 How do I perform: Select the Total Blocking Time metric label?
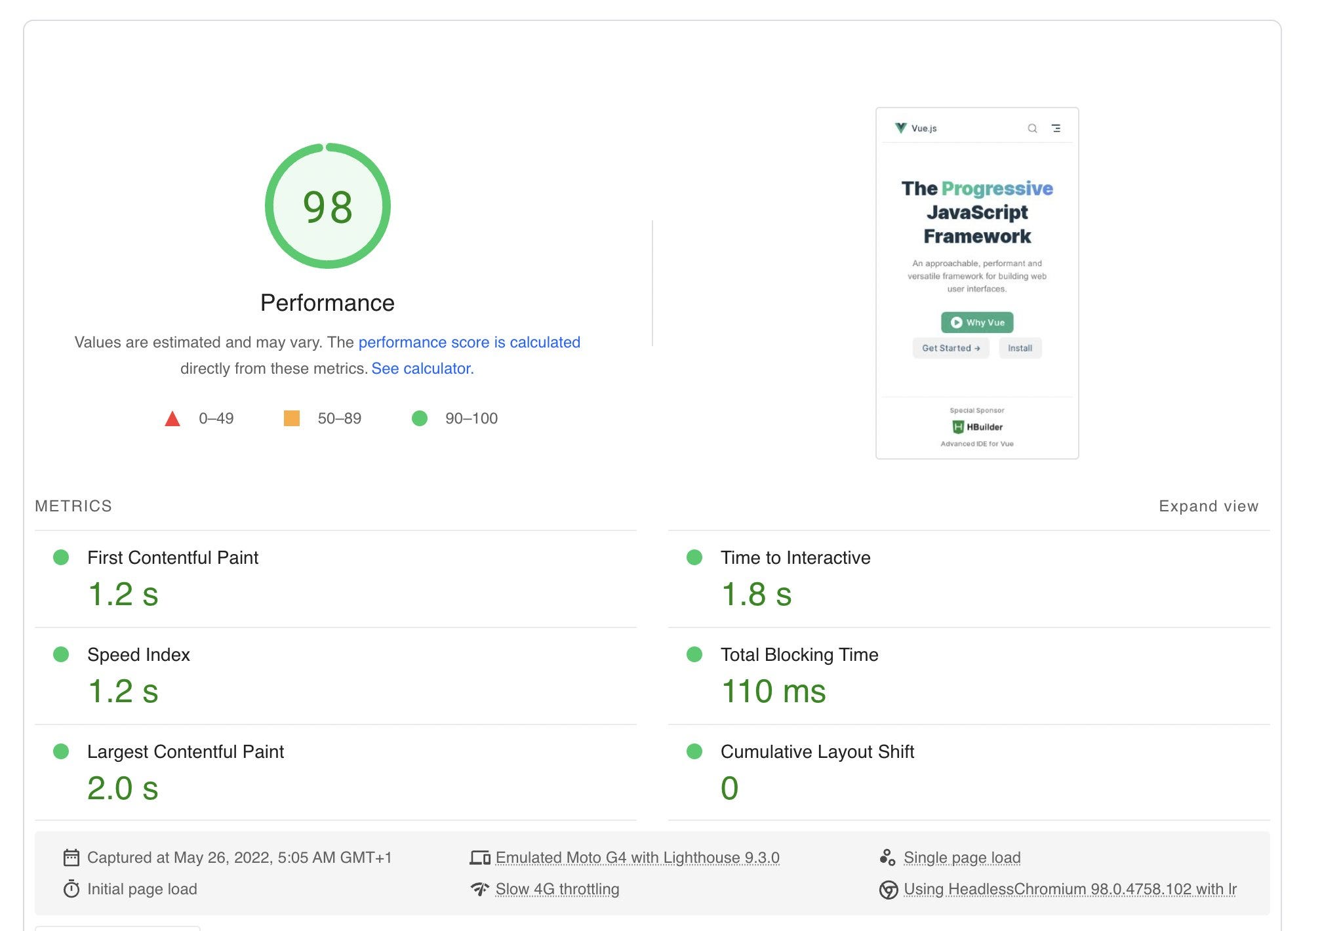[799, 654]
